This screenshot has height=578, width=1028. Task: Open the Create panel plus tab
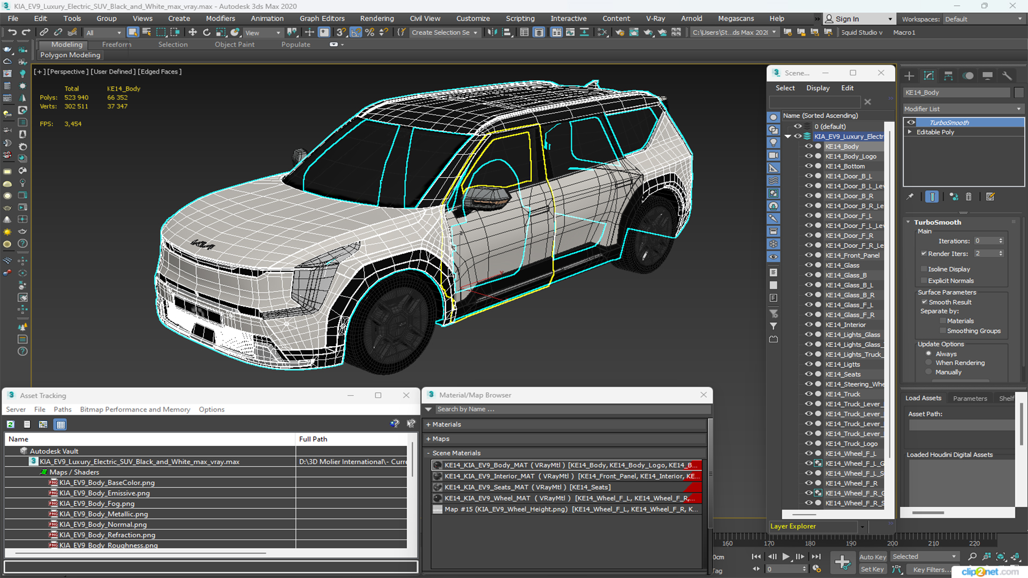pos(909,75)
